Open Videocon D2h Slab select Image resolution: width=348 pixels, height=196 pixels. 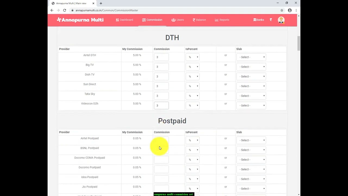pos(251,105)
